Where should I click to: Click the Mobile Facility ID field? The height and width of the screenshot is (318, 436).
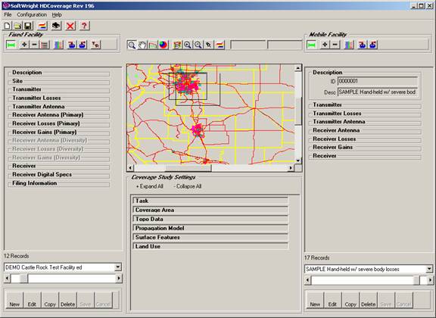(378, 81)
